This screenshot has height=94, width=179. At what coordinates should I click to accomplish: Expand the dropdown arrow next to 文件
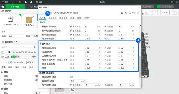[x=12, y=2]
